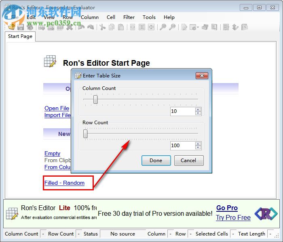Click the R logo in the banner
This screenshot has width=283, height=242.
[266, 213]
